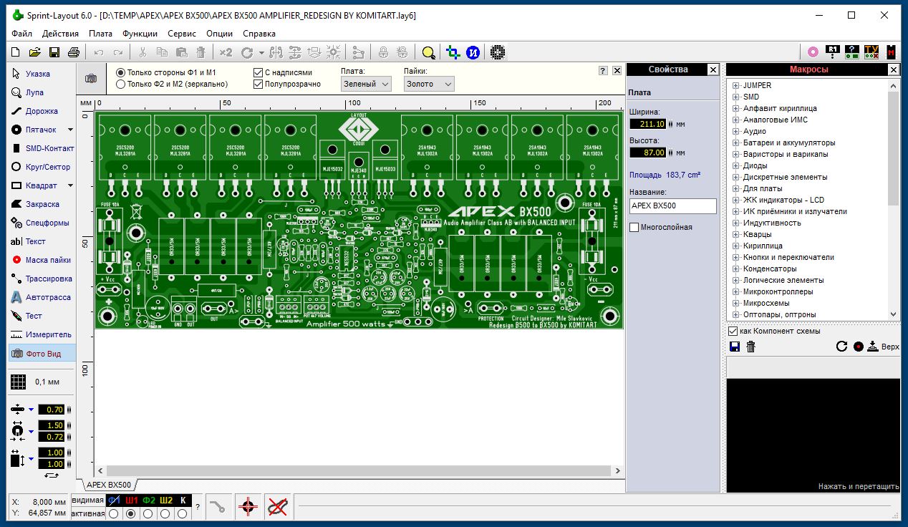Open the Файл menu

point(21,33)
